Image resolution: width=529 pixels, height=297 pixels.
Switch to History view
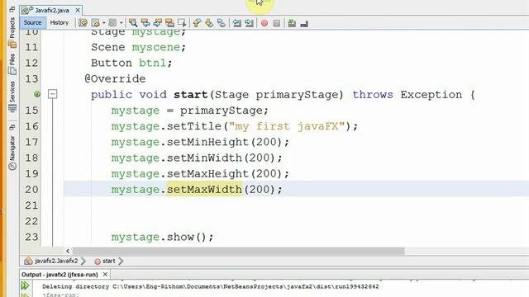tap(59, 22)
